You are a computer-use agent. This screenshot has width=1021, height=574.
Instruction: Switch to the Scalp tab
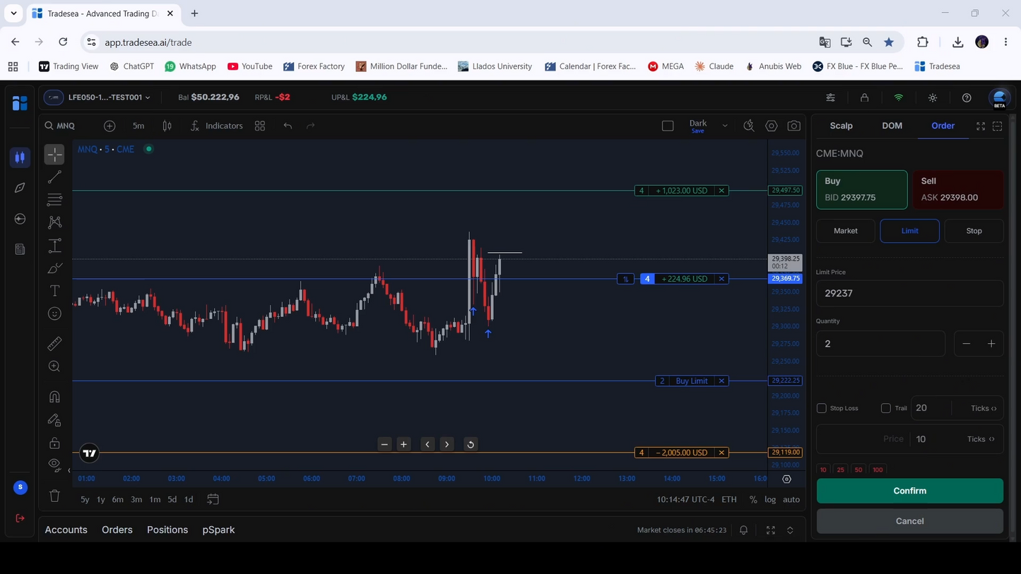coord(841,126)
